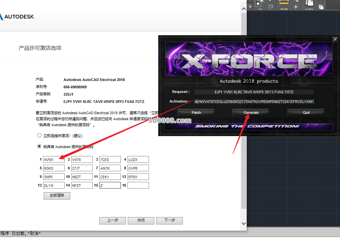Click the '产品许可激活选项' heading
Viewport: 340px width, 241px height.
click(x=40, y=48)
